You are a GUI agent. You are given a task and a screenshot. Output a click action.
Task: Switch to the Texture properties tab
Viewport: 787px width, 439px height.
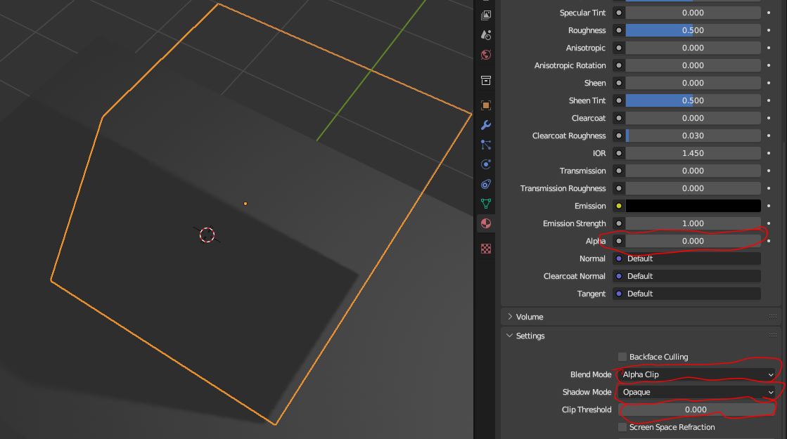[485, 249]
